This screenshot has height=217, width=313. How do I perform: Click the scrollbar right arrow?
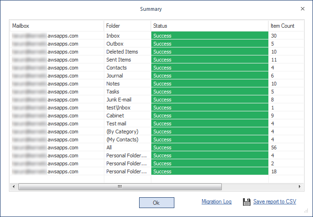[x=299, y=186]
